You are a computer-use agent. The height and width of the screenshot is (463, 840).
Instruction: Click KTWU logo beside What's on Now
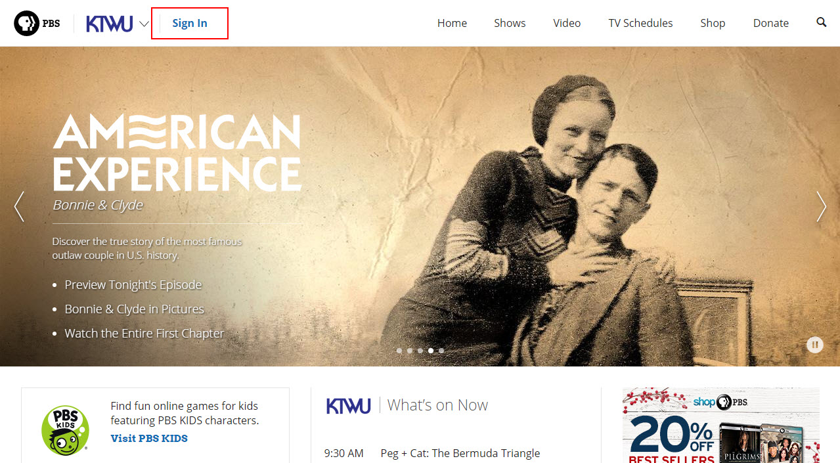[x=349, y=405]
